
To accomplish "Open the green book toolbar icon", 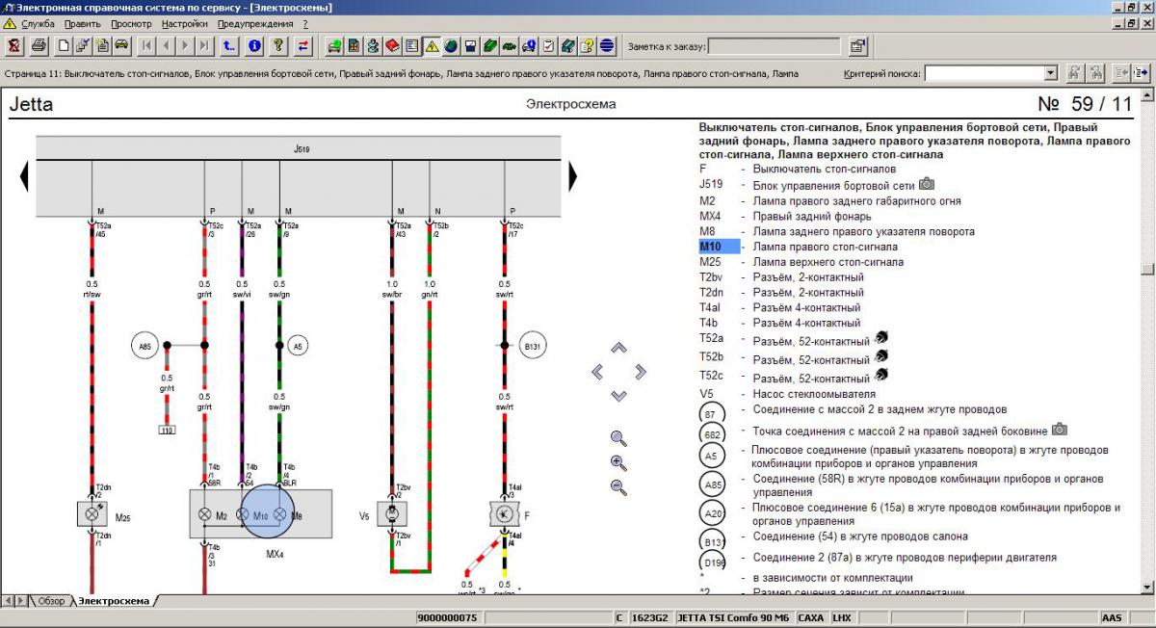I will (489, 45).
